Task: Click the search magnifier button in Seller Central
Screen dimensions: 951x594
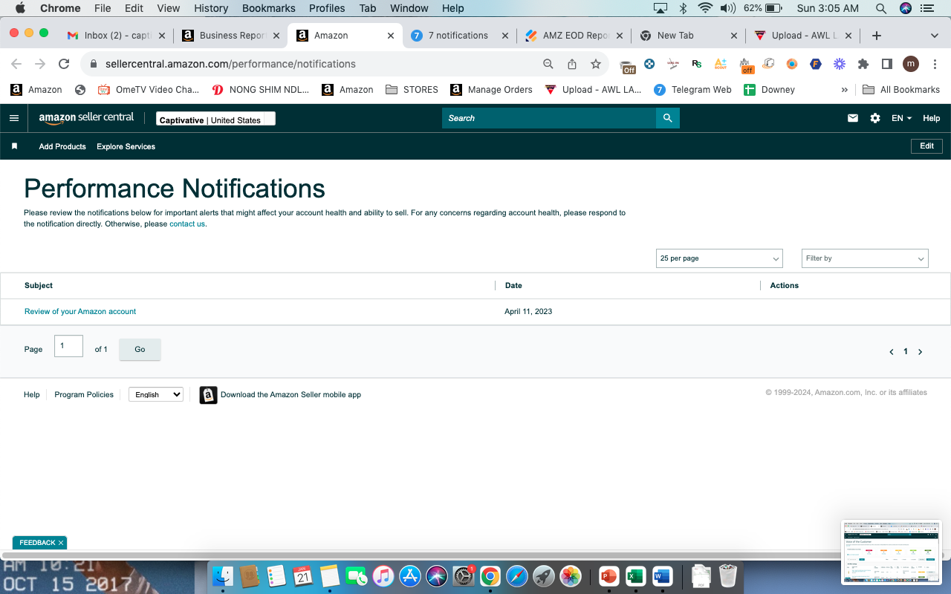Action: (x=668, y=118)
